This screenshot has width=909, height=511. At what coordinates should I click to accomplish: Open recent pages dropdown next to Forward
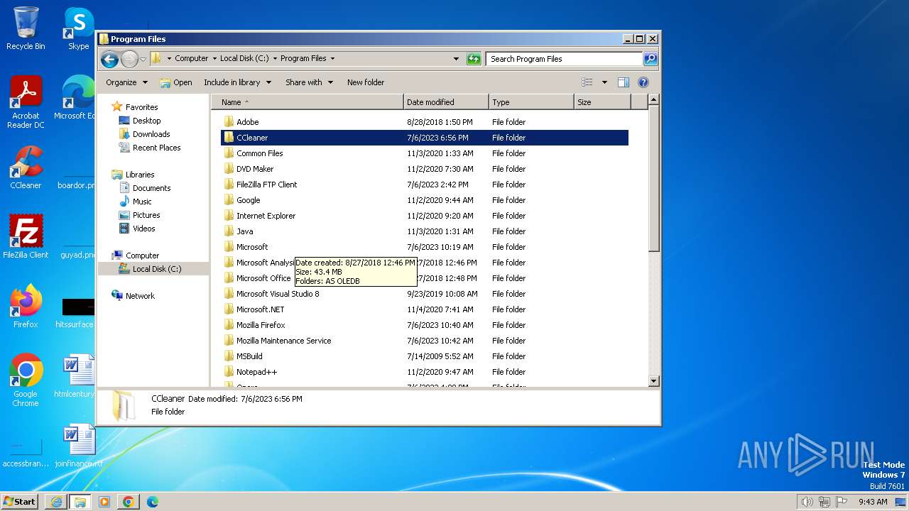[143, 59]
